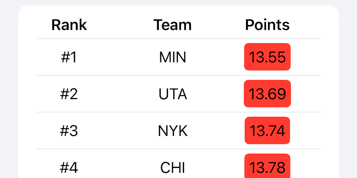Viewport: 357px width, 178px height.
Task: Select the #2 rank cell
Action: [x=69, y=94]
